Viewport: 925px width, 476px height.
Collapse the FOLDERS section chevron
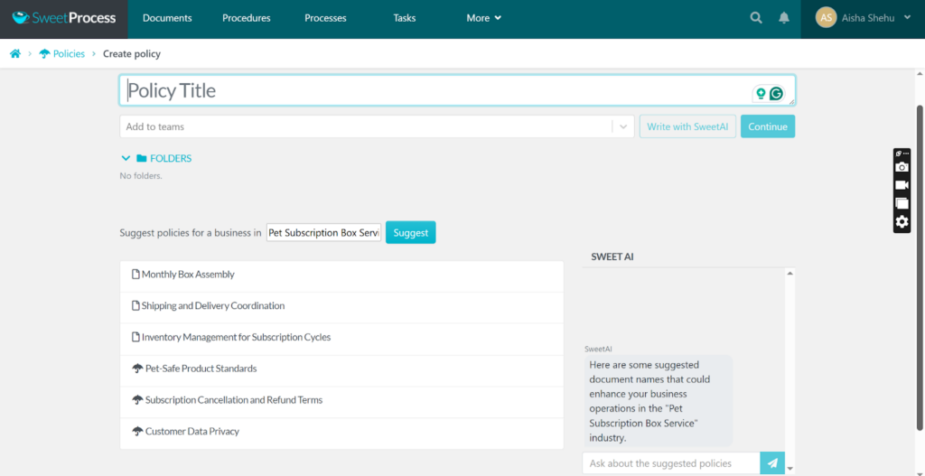(x=126, y=159)
